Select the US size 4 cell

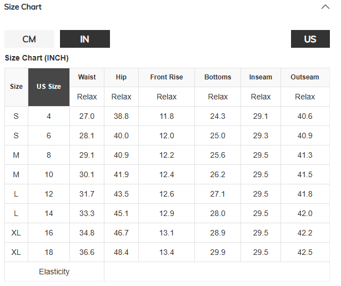tap(49, 116)
